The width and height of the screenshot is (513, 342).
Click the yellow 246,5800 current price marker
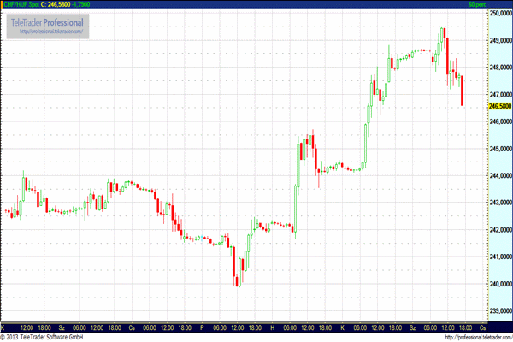pos(499,106)
